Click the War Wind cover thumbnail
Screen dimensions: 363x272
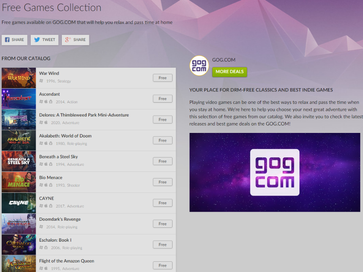pos(19,78)
